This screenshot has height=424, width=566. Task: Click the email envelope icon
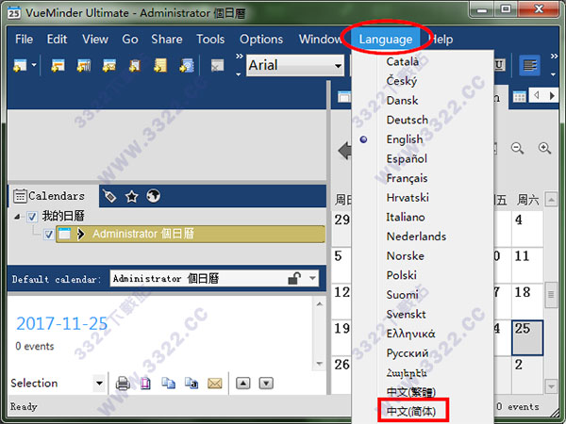[x=215, y=383]
